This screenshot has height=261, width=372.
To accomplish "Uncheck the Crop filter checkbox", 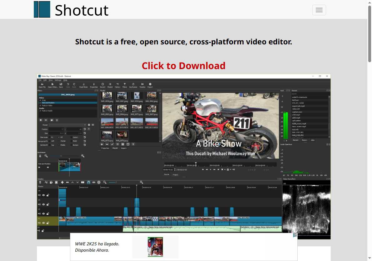I will [x=40, y=100].
